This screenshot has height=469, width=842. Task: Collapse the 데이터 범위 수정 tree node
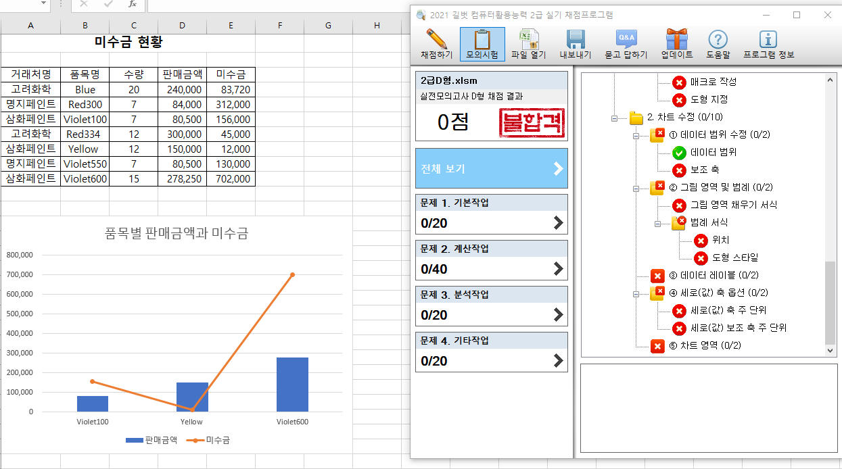click(x=636, y=136)
